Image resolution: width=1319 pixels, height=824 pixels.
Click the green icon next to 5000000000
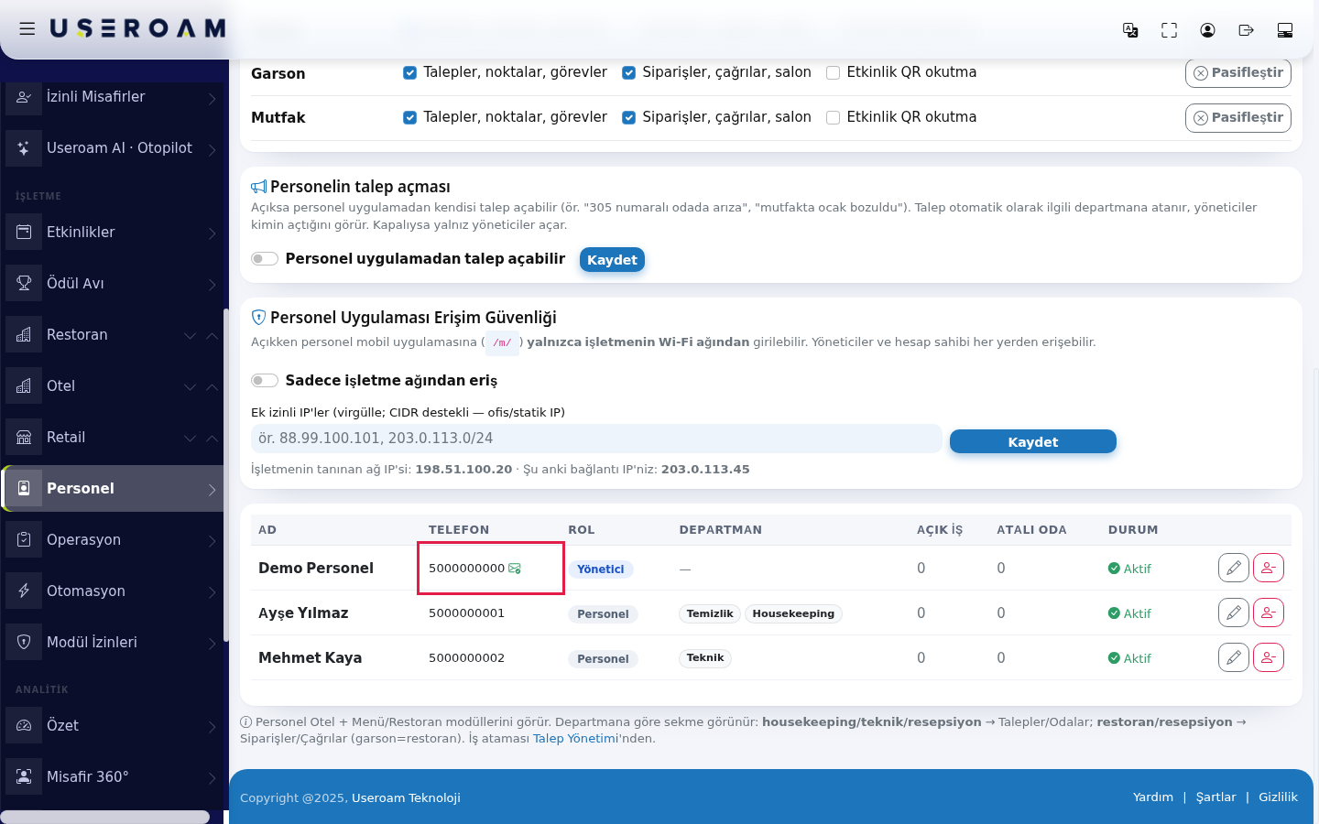[515, 569]
